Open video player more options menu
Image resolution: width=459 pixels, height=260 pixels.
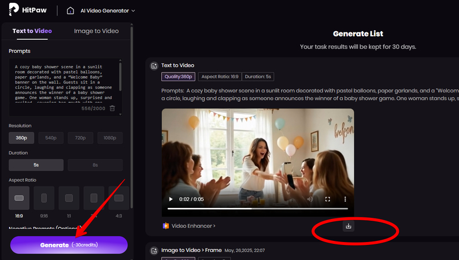pyautogui.click(x=345, y=199)
